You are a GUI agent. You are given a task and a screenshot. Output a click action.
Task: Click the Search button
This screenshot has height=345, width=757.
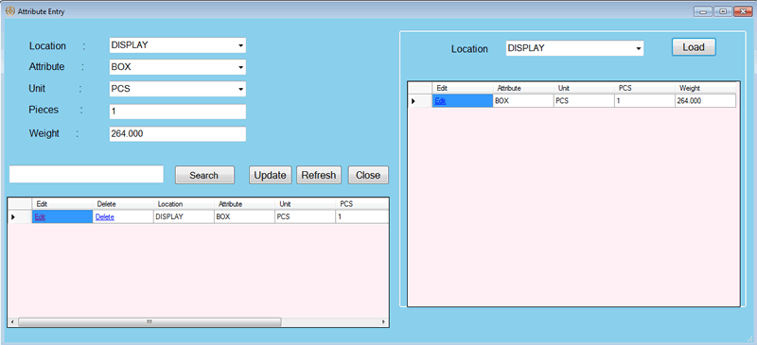pos(204,175)
